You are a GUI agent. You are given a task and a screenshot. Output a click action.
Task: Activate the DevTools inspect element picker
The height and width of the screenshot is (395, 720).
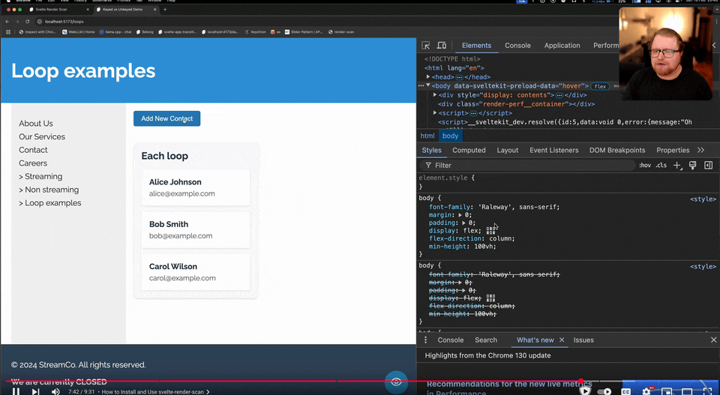(x=426, y=46)
